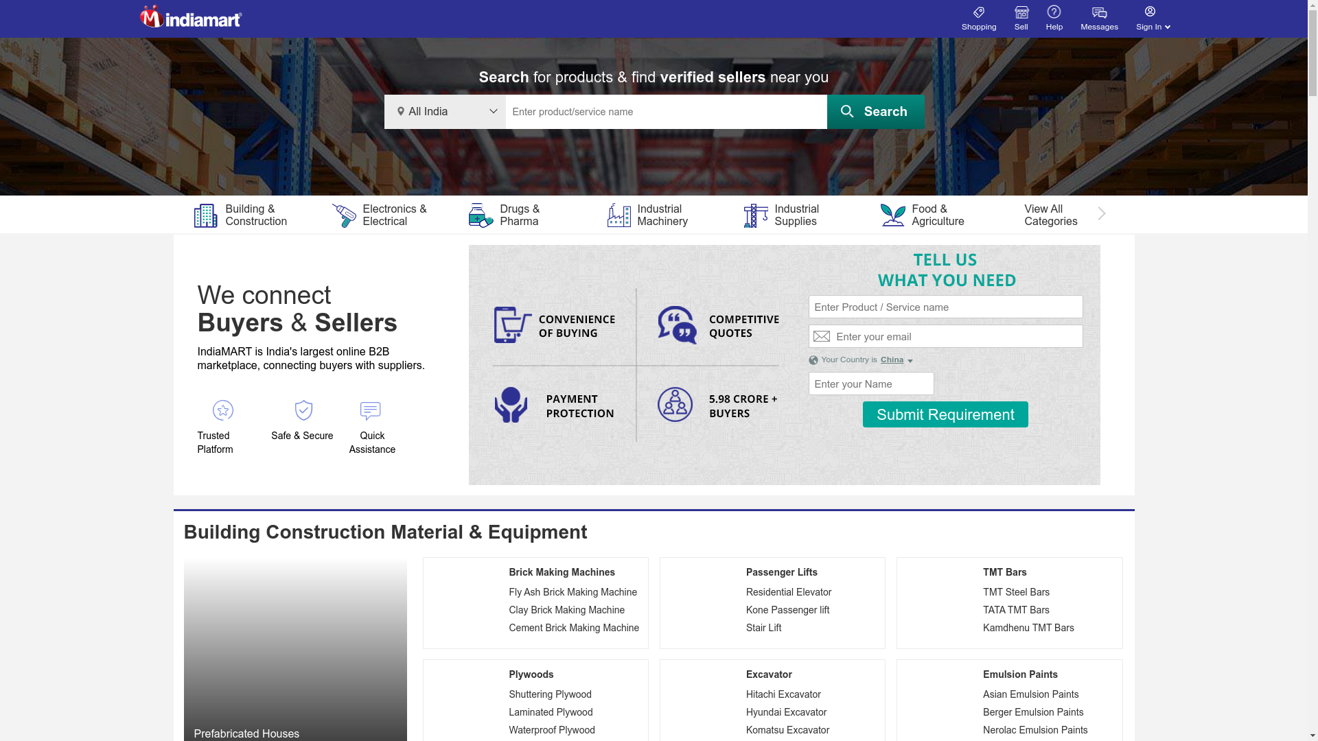Open Plywoods heading link
The height and width of the screenshot is (741, 1318).
531,674
